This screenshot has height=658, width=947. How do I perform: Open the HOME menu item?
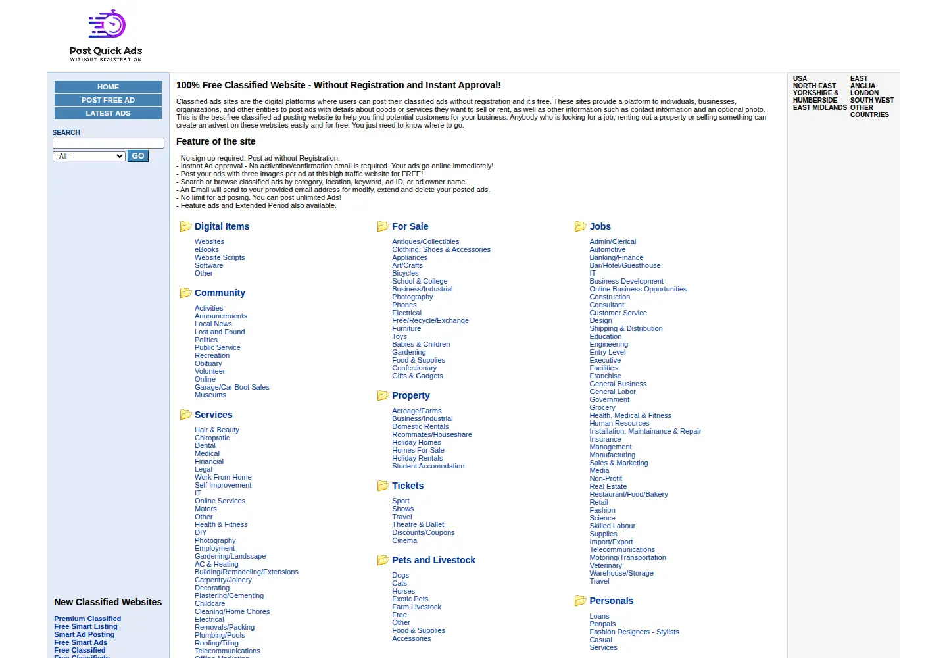[x=108, y=87]
